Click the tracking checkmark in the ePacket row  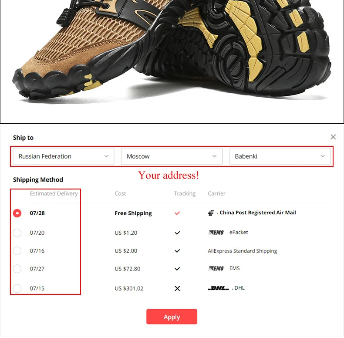(177, 233)
